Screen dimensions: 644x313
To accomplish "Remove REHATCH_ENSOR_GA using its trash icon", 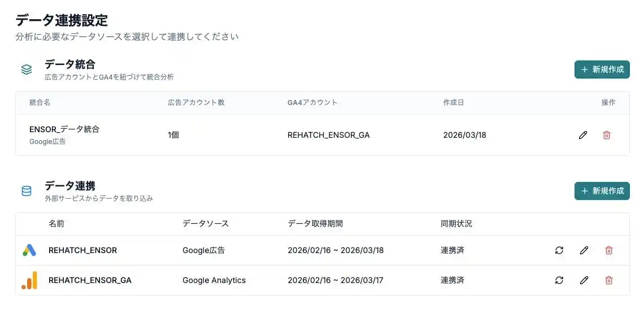I will click(609, 280).
